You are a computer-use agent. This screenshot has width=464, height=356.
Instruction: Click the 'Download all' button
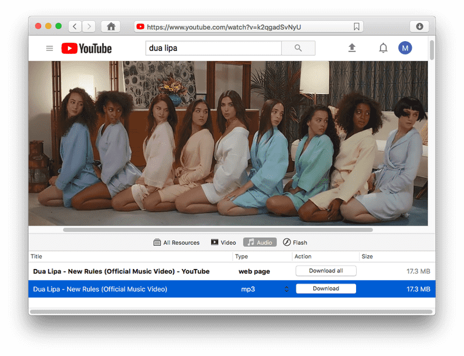326,271
